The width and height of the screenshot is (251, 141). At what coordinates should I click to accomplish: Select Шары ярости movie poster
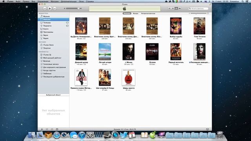pos(128,78)
